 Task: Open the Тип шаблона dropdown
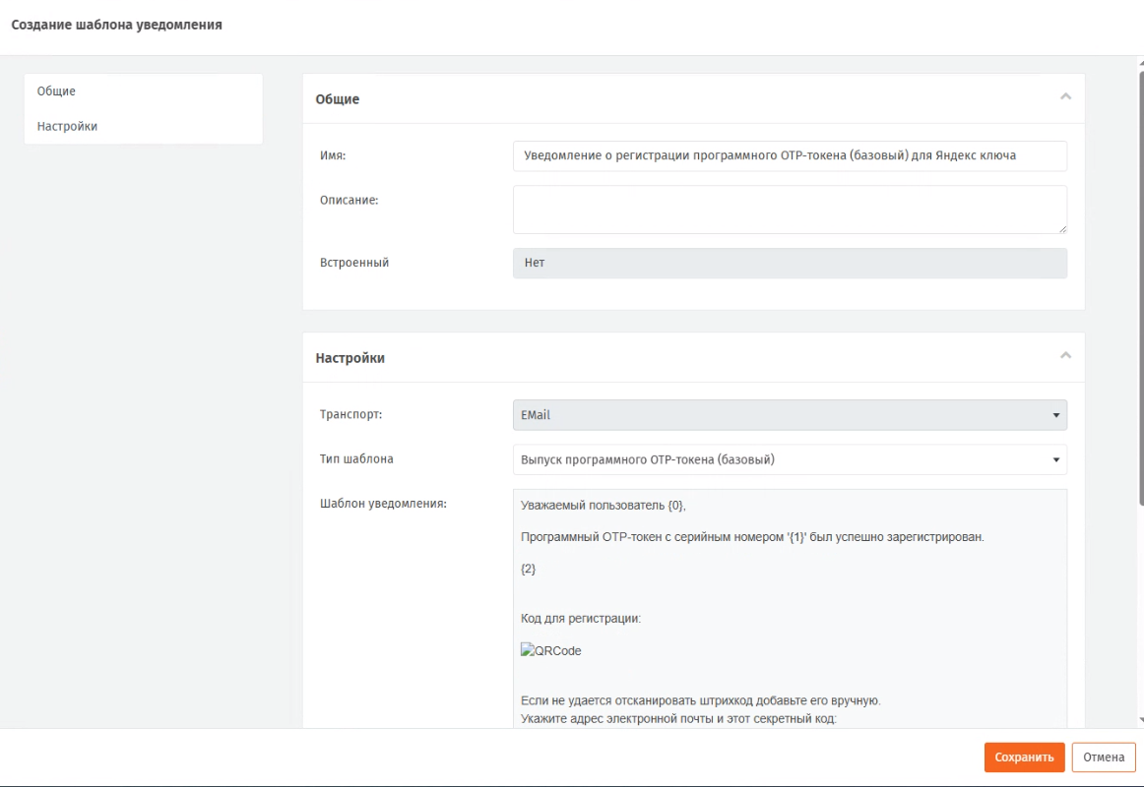coord(790,459)
